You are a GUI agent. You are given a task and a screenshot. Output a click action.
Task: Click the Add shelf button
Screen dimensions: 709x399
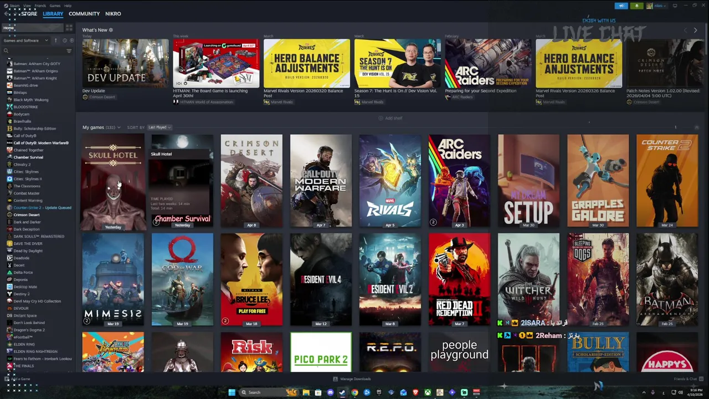coord(391,118)
